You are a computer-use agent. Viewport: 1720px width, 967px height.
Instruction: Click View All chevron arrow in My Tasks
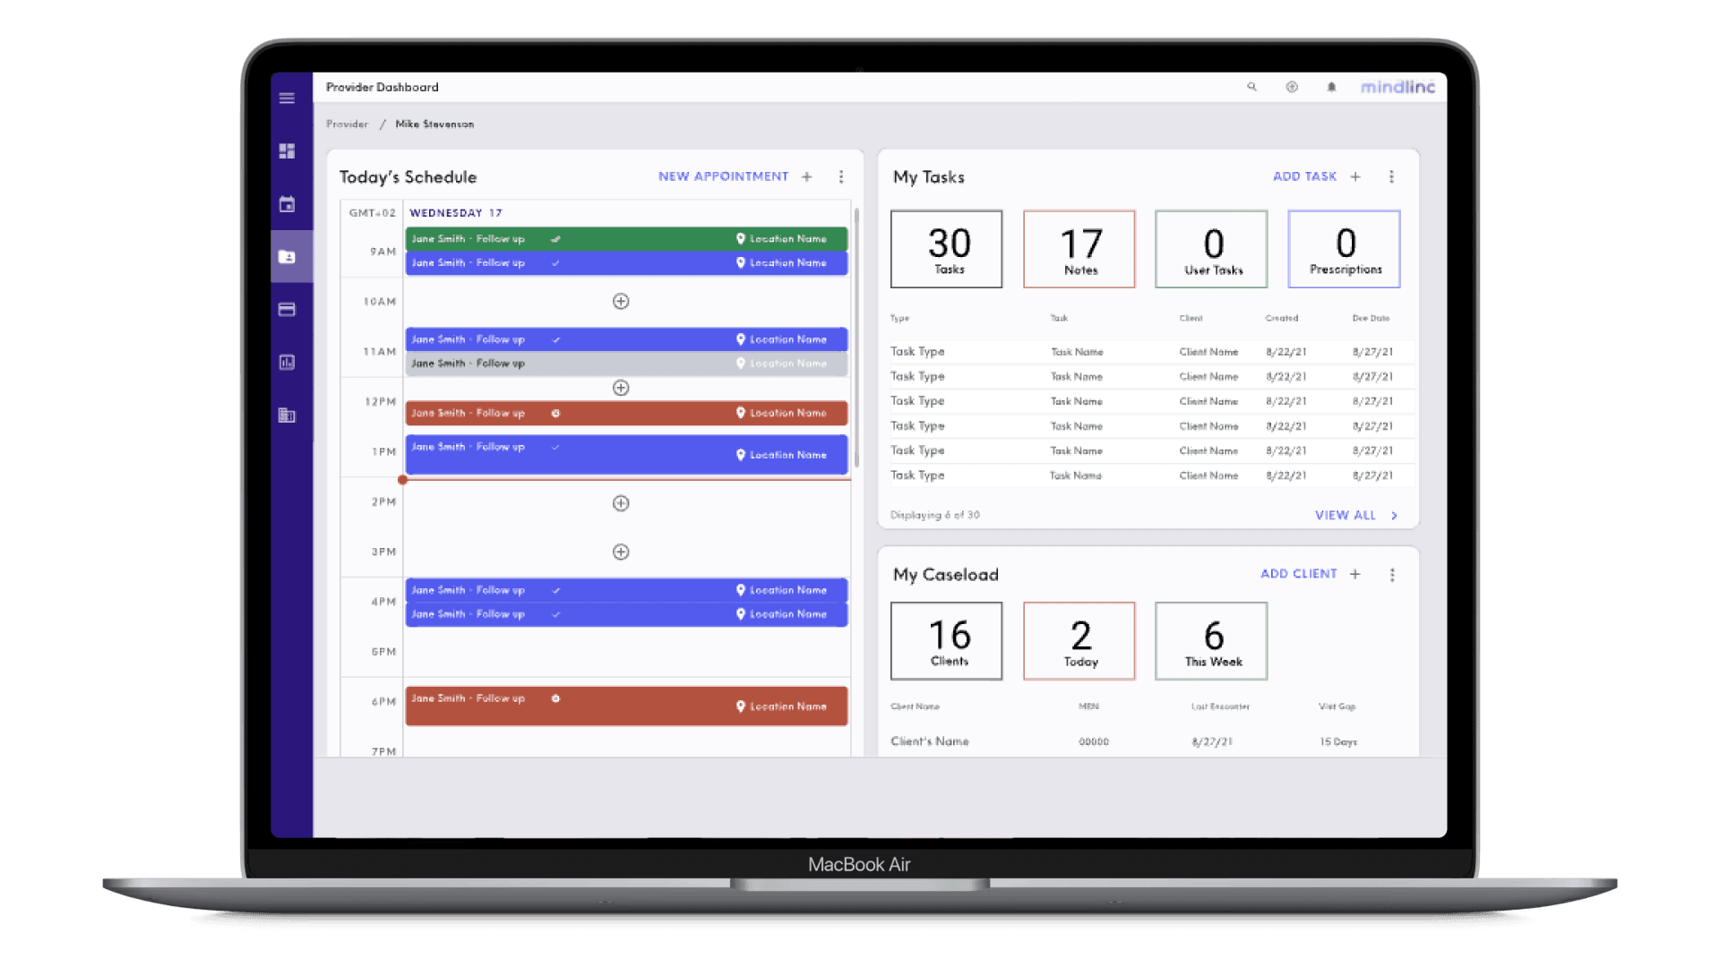click(x=1394, y=516)
